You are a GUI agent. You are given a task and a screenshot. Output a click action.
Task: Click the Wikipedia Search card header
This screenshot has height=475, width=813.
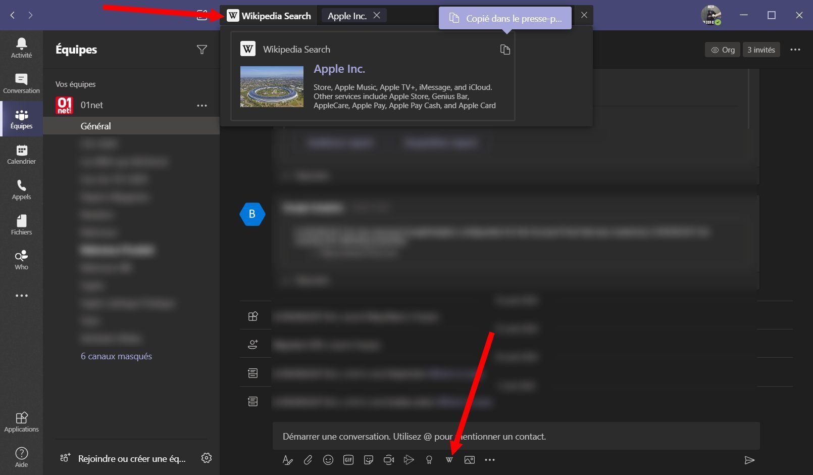[x=285, y=49]
